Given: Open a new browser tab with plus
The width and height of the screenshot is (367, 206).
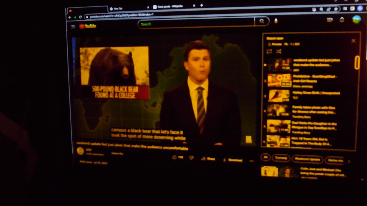Looking at the screenshot, I should 202,5.
